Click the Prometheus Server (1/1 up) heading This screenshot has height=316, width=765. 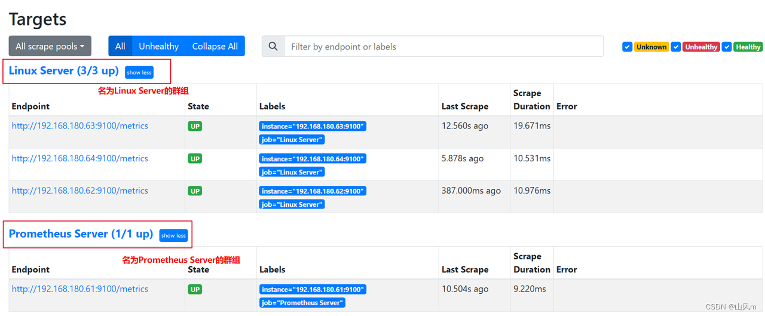tap(81, 234)
